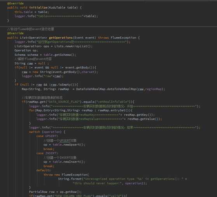This screenshot has height=197, width=217.
Task: Click 'throw new FlumeException(' statement
Action: [66, 175]
